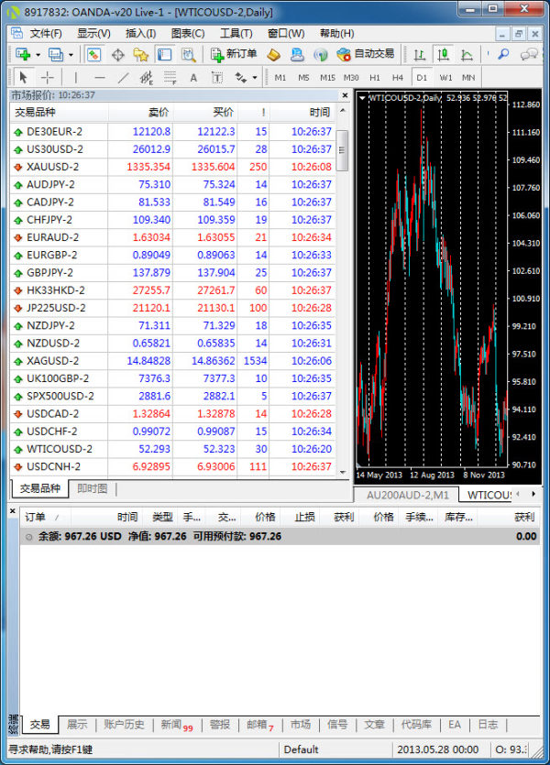
Task: Toggle 自动交易 (AutoTrading) button
Action: point(365,54)
